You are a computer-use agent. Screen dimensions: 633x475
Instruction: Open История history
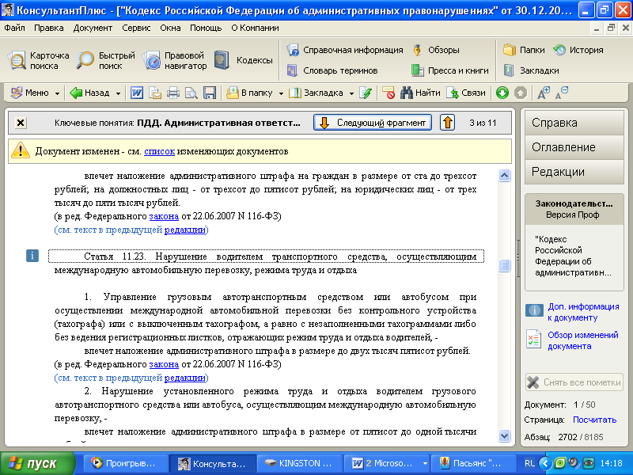(x=578, y=50)
